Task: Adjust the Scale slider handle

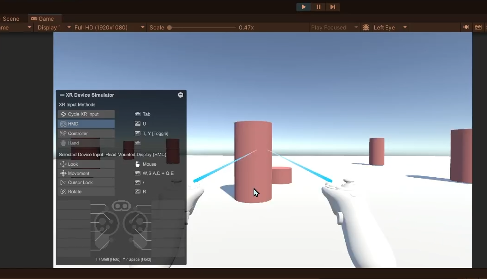Action: (169, 27)
